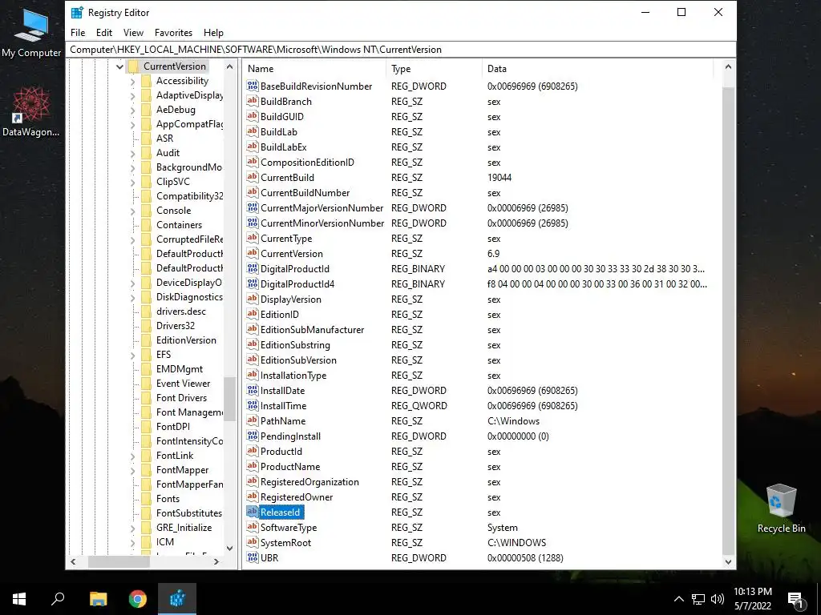Show hidden tray icons chevron

(678, 599)
